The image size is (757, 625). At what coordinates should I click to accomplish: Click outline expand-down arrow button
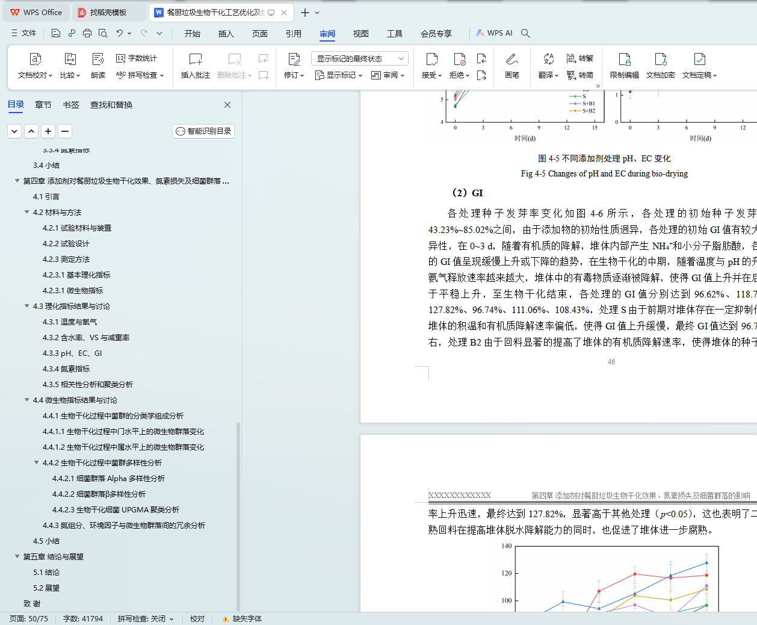[x=15, y=131]
